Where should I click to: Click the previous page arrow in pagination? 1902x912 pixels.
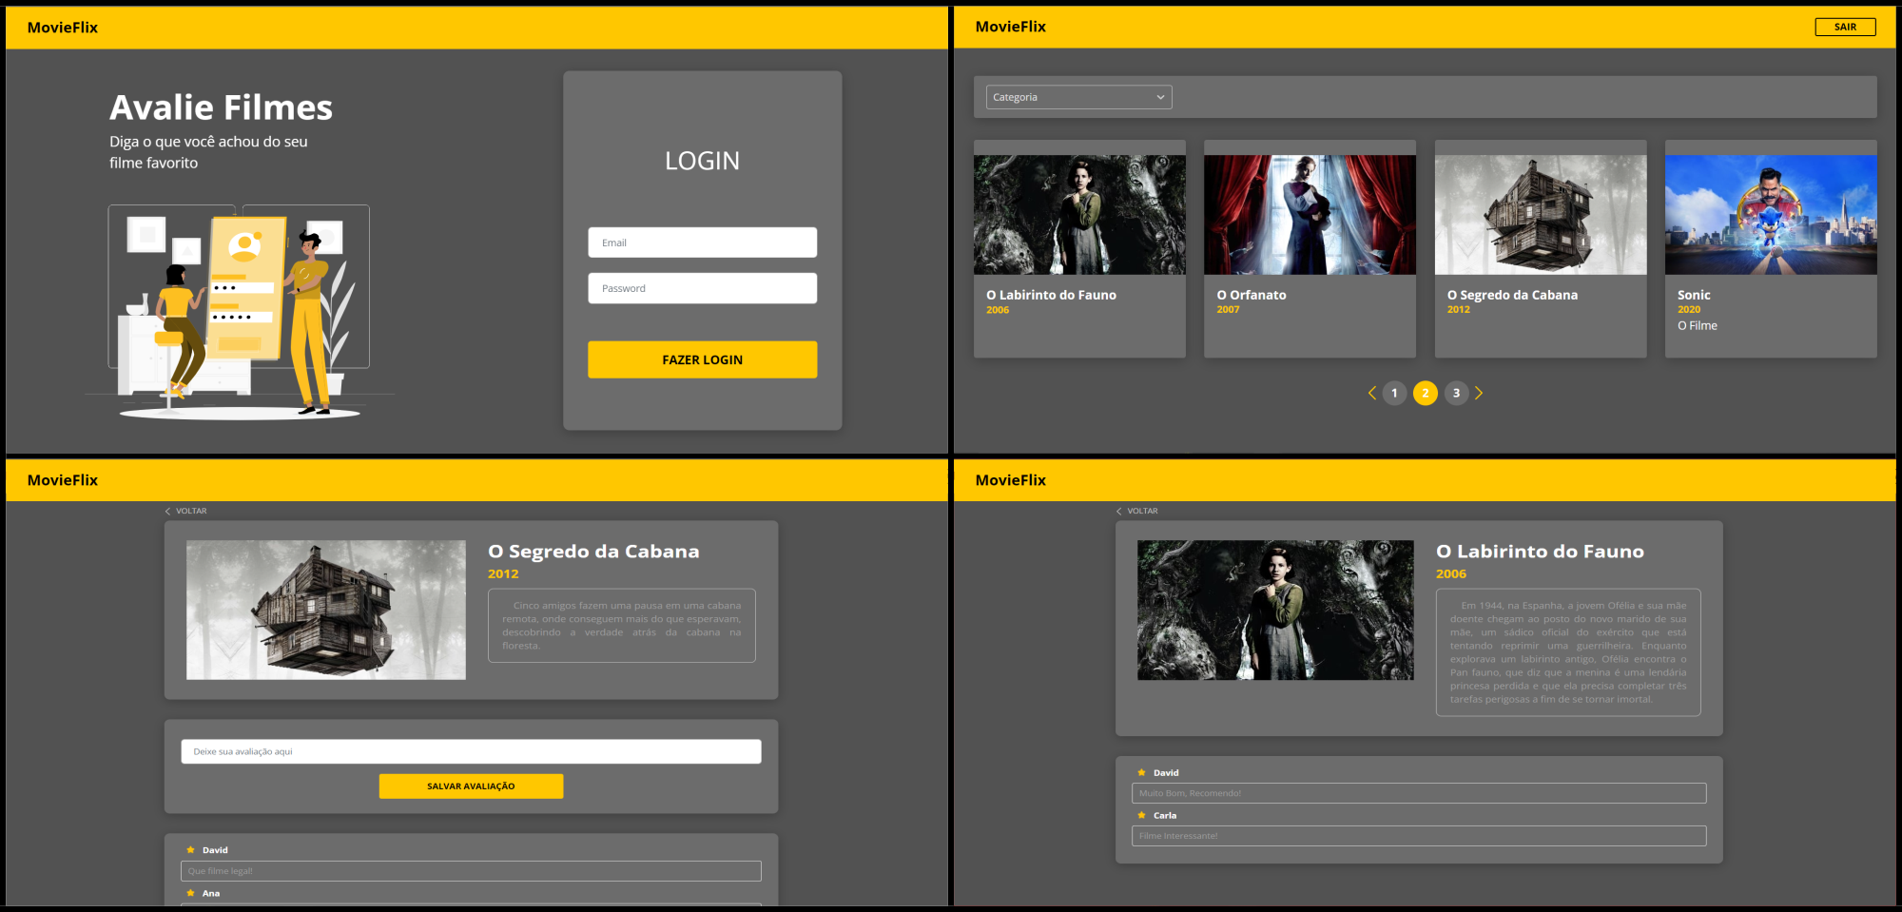[x=1372, y=393]
